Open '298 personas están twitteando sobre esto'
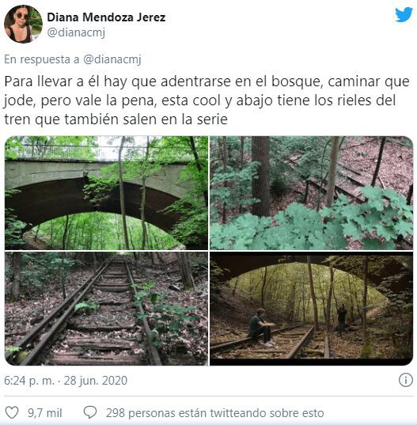The width and height of the screenshot is (417, 425). (x=215, y=413)
